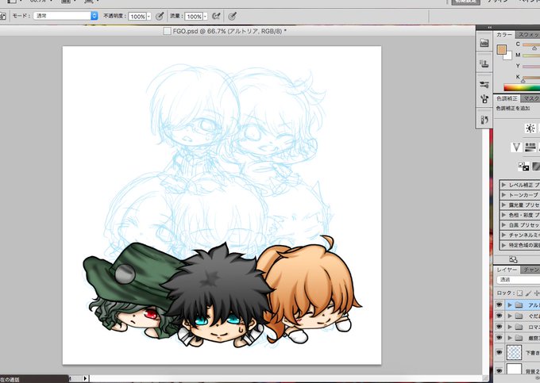540x383 pixels.
Task: Click the K black slider
Action: pos(531,78)
